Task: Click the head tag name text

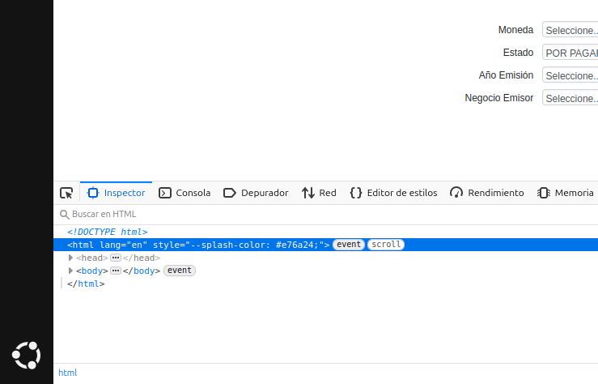Action: (x=92, y=258)
